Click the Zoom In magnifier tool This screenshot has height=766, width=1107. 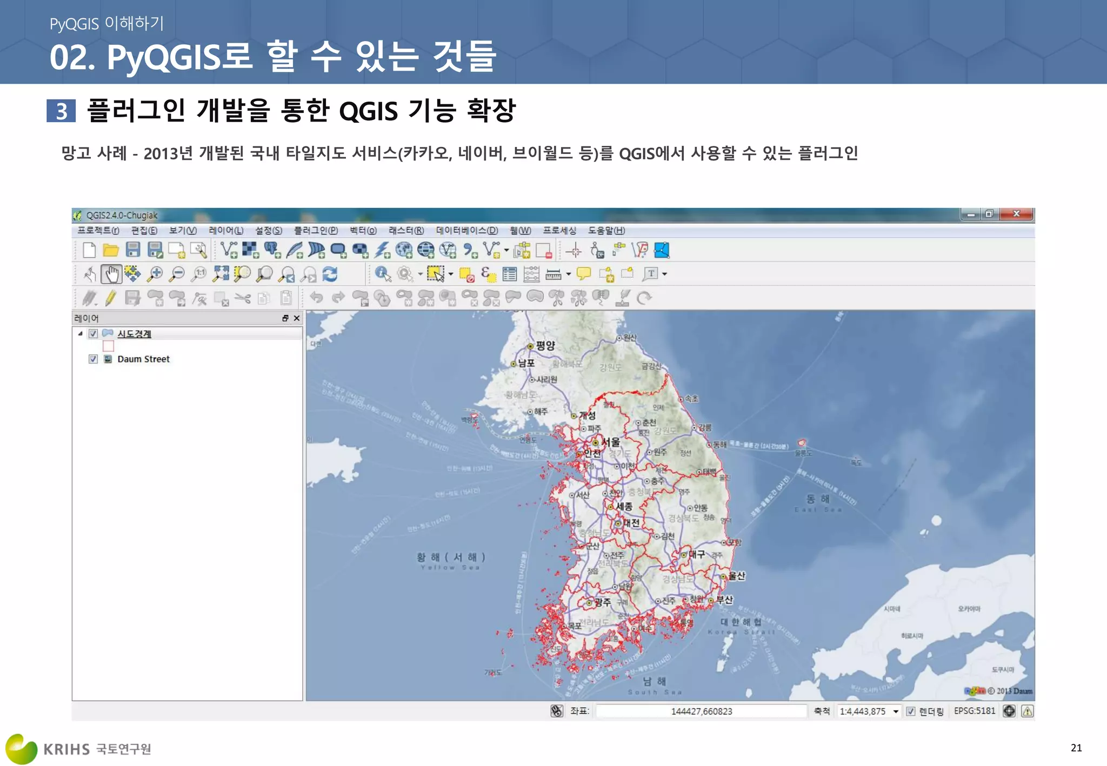(x=155, y=274)
